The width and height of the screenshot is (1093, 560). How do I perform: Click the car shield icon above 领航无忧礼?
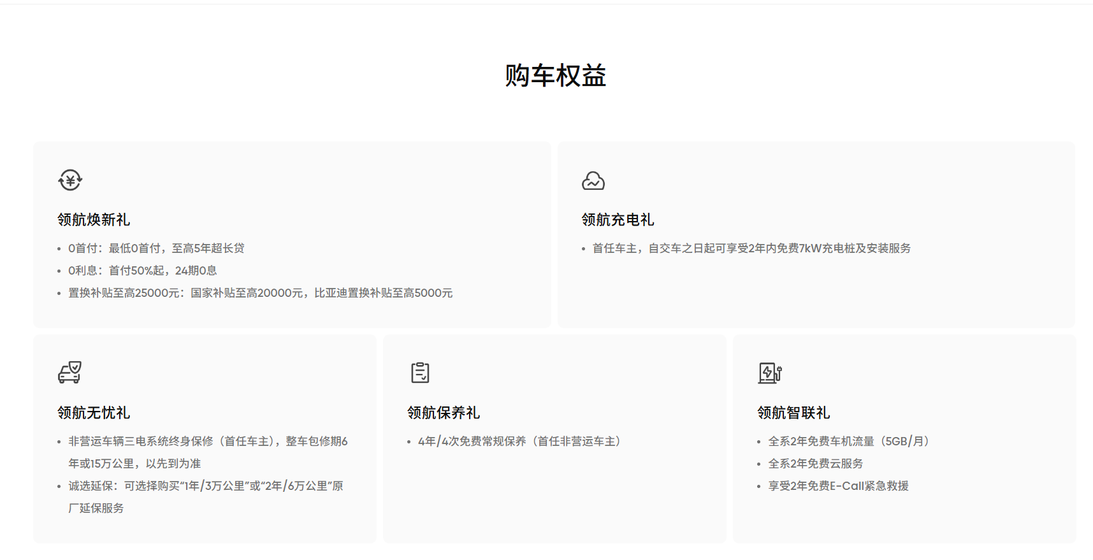tap(70, 373)
